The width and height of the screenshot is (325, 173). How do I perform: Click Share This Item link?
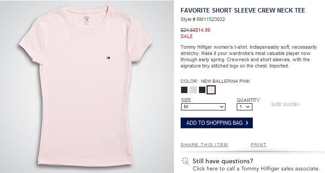point(204,145)
